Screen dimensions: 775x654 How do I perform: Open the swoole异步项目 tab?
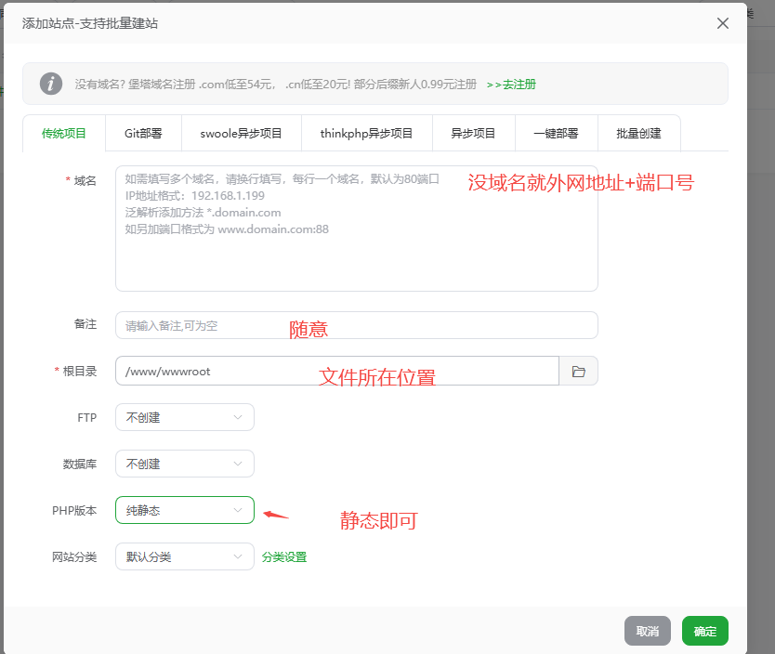(242, 134)
